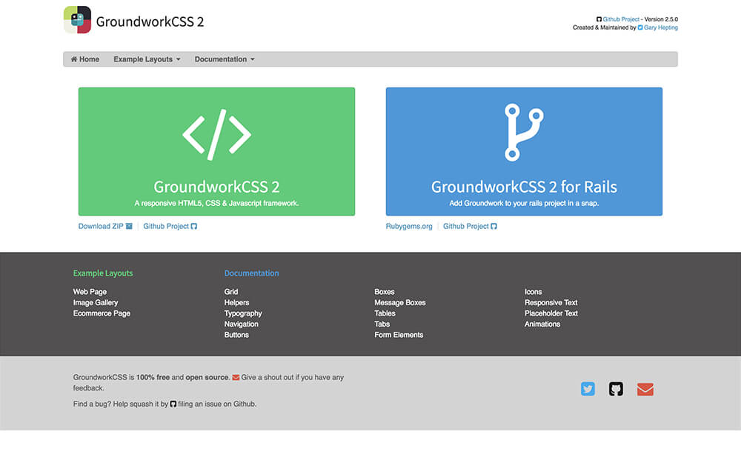741x463 pixels.
Task: Open Github Project link under Rails box
Action: [x=465, y=226]
